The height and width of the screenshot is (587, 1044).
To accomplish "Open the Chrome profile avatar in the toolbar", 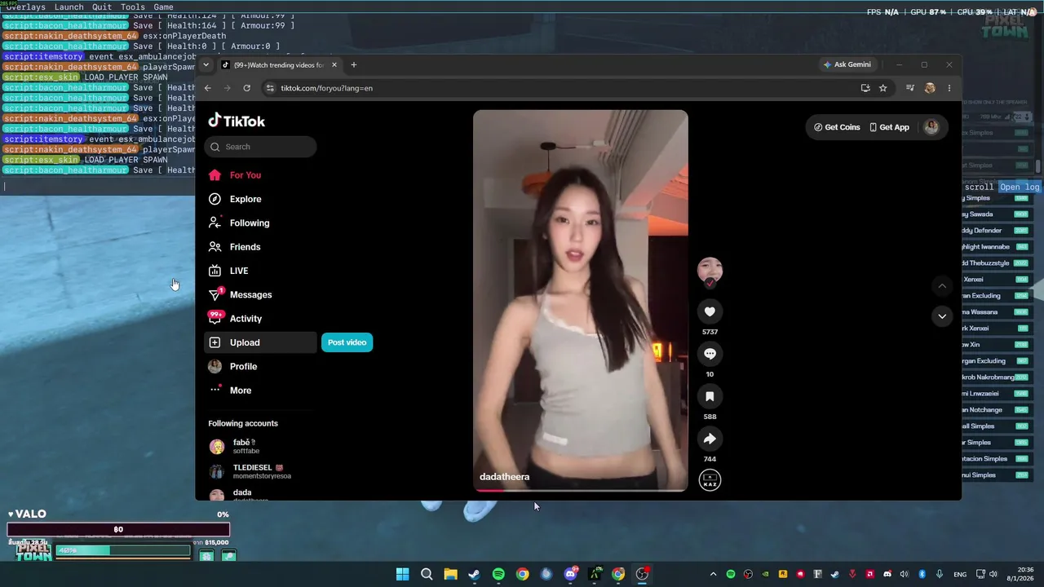I will click(930, 88).
